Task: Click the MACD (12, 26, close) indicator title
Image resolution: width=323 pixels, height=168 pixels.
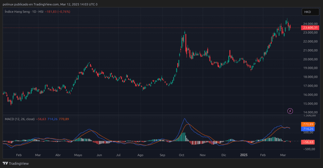Action: (20, 119)
